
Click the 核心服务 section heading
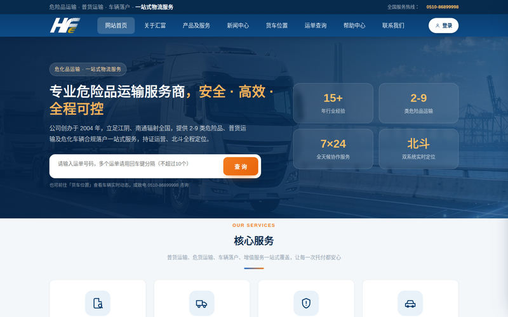click(253, 241)
